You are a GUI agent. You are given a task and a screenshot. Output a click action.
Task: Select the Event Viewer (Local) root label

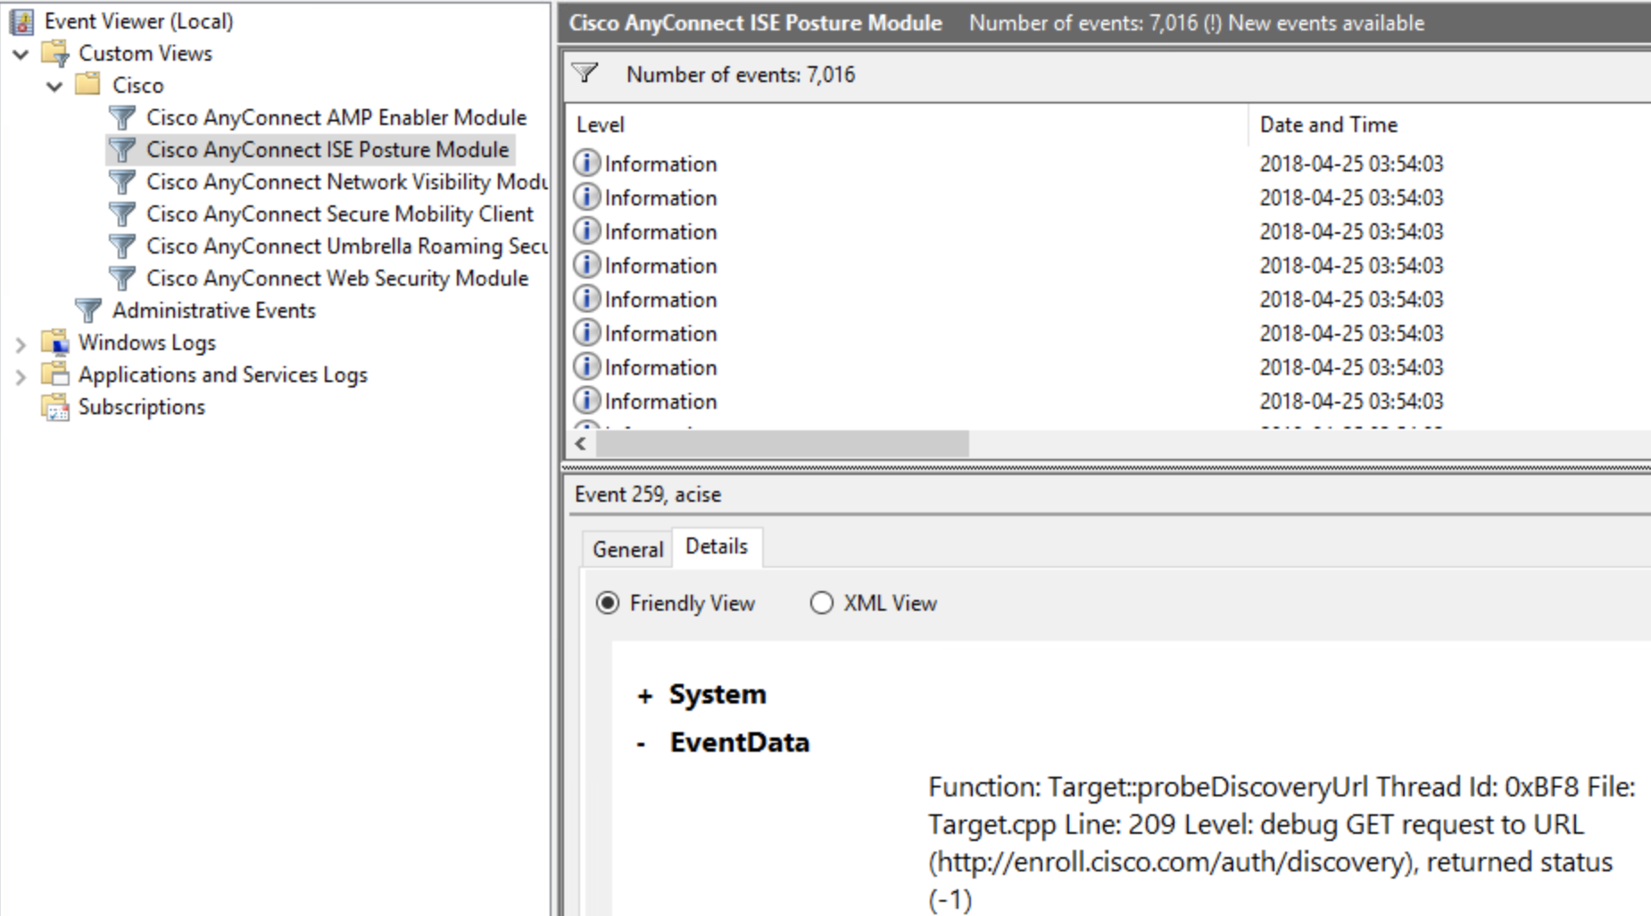coord(139,21)
